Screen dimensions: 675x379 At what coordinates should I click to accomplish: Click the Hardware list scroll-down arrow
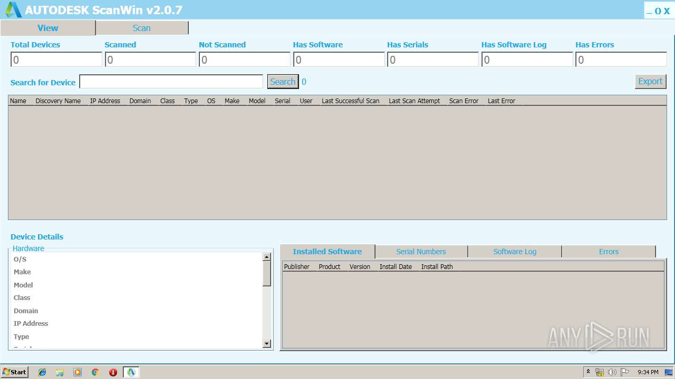point(267,344)
